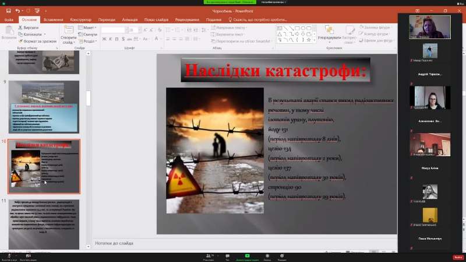The height and width of the screenshot is (262, 466).
Task: Clear all formatting icon
Action: (x=160, y=30)
